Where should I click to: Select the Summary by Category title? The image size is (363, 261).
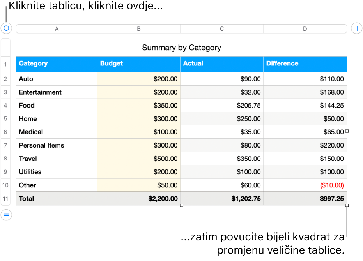(182, 48)
